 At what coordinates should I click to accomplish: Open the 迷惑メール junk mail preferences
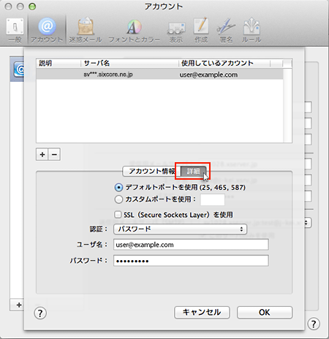pos(86,30)
